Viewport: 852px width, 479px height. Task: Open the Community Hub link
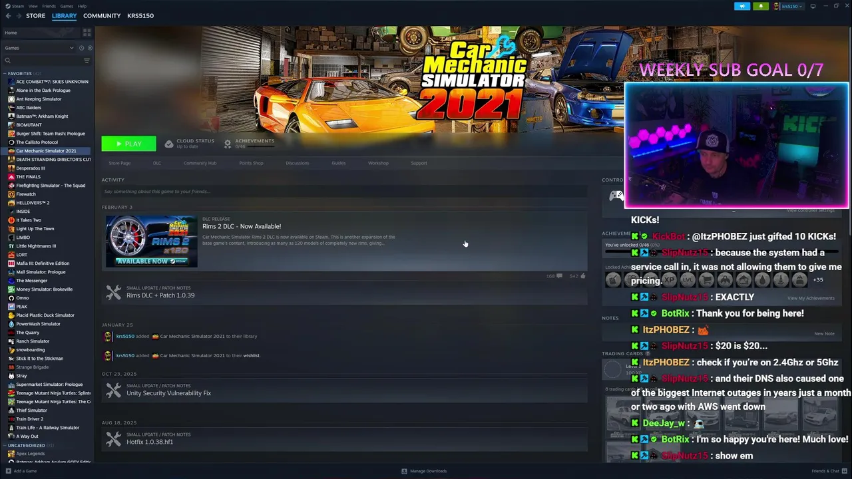point(200,163)
